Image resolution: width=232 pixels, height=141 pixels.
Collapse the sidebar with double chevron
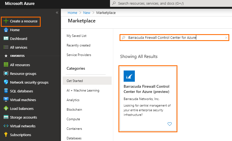click(x=57, y=13)
